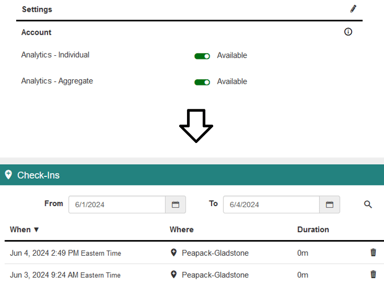384x287 pixels.
Task: Click the location pin in Jun 3 row
Action: pyautogui.click(x=174, y=274)
